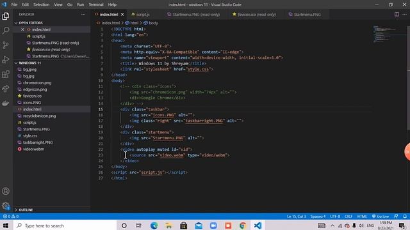Open the Live Share view icon

pyautogui.click(x=6, y=89)
